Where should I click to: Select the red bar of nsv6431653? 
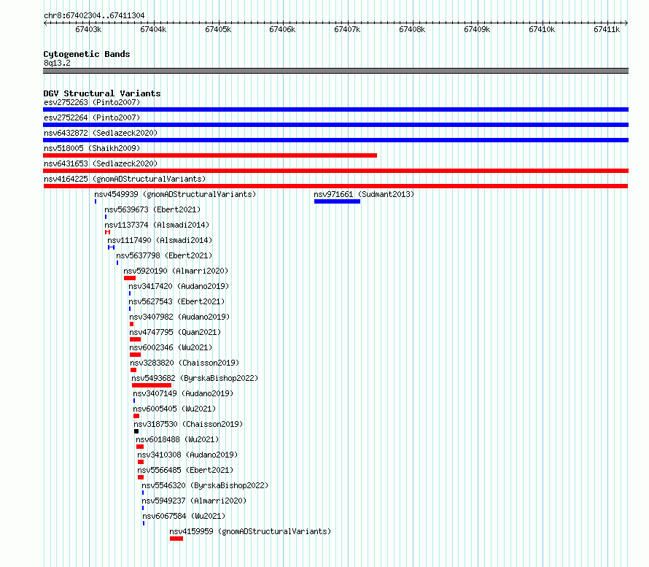click(x=335, y=171)
